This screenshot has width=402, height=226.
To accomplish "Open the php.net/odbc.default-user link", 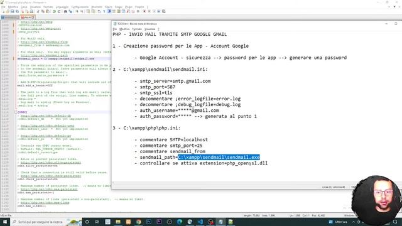I will (x=48, y=126).
